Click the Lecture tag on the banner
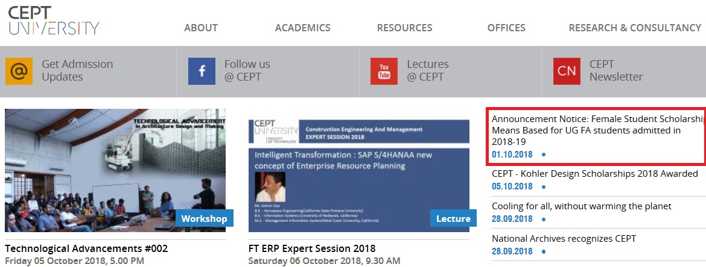This screenshot has width=706, height=267. 453,218
